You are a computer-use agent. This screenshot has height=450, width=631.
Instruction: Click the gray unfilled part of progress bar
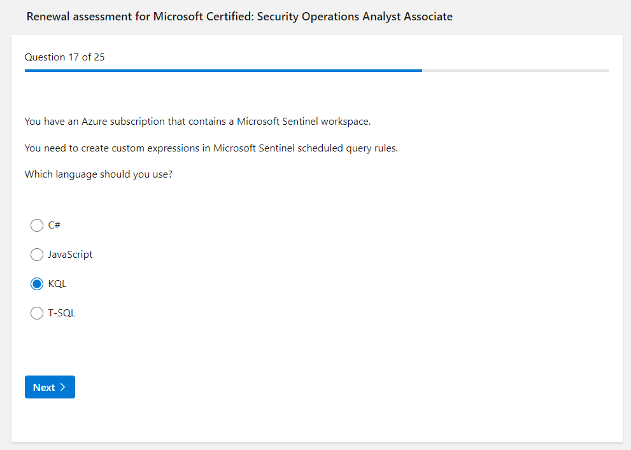516,71
